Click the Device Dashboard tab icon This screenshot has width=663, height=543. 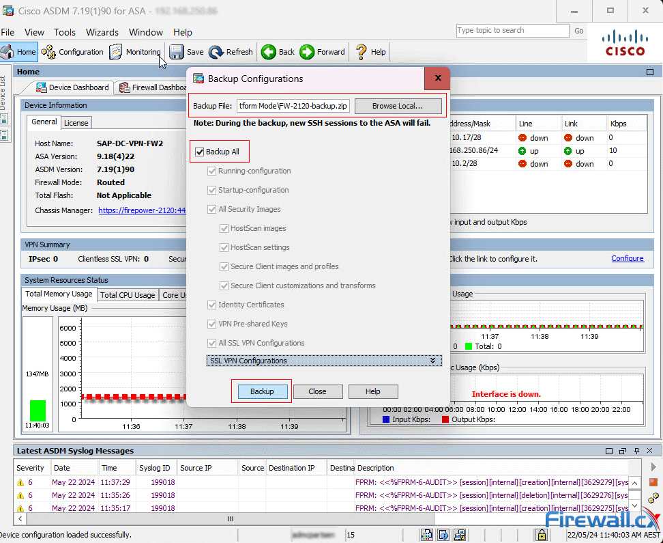point(41,87)
